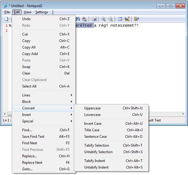Click the Replace toolbar icon
Viewport: 188px width, 175px height.
tap(85, 19)
